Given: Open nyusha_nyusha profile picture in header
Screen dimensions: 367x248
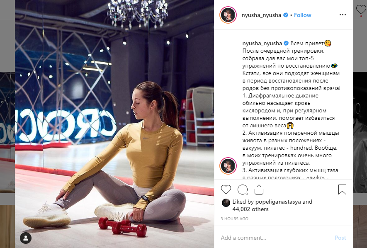Looking at the screenshot, I should click(x=228, y=15).
